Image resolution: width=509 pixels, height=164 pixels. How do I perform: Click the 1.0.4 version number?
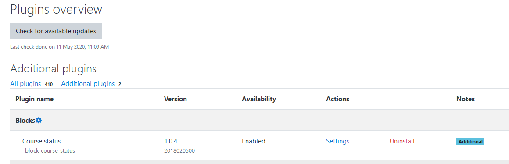[171, 141]
